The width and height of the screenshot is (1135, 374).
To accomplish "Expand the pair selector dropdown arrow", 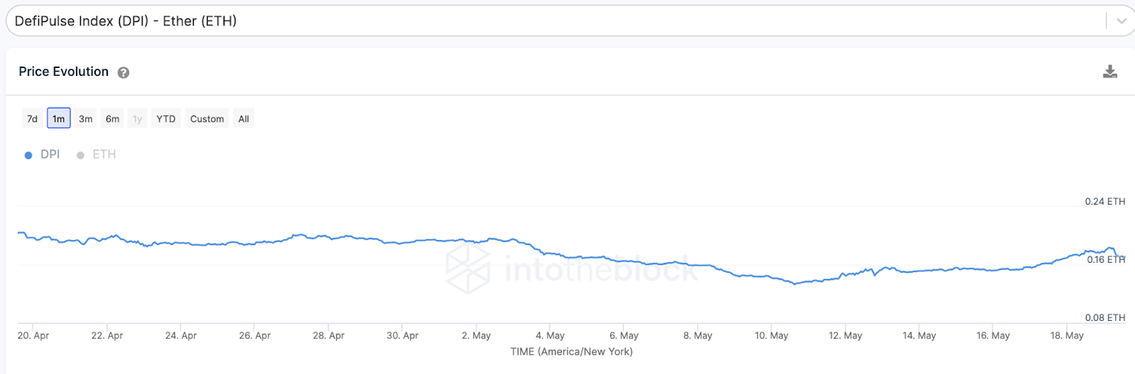I will point(1122,21).
